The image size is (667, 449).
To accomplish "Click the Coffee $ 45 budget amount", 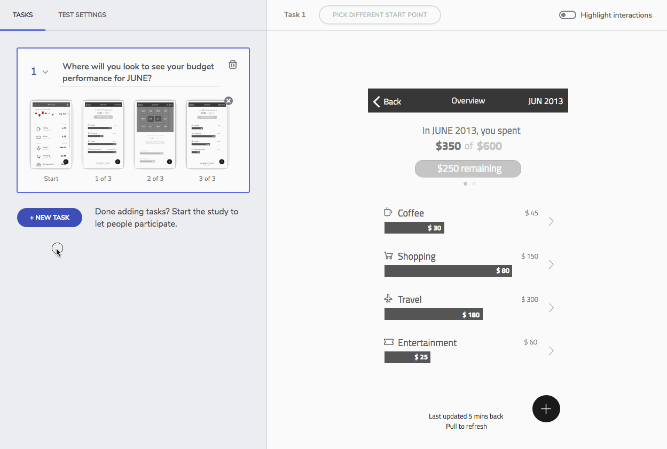I will coord(531,213).
